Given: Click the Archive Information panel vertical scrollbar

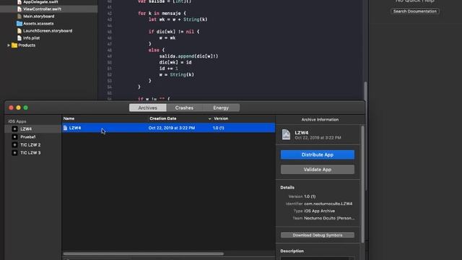Looking at the screenshot, I should (x=362, y=184).
